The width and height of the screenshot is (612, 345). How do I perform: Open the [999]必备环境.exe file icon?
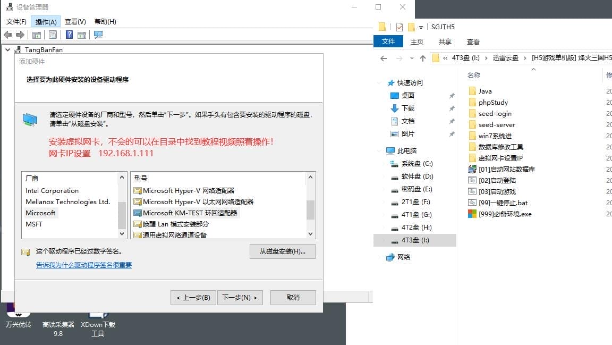(472, 214)
